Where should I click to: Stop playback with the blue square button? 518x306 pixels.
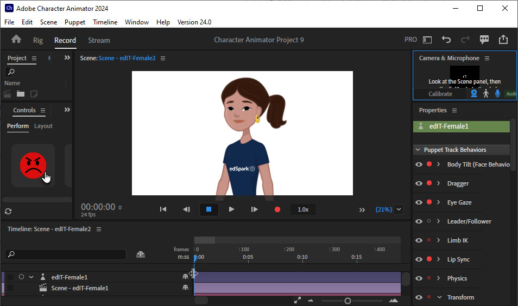click(x=209, y=209)
